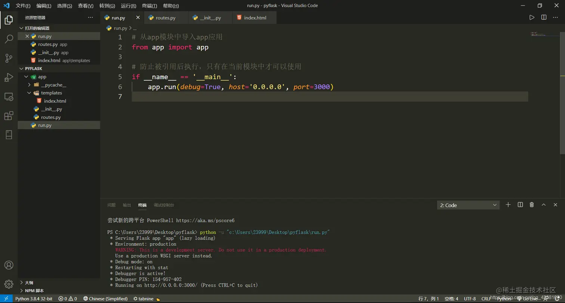Open index.html under templates folder
Image resolution: width=565 pixels, height=303 pixels.
(59, 101)
